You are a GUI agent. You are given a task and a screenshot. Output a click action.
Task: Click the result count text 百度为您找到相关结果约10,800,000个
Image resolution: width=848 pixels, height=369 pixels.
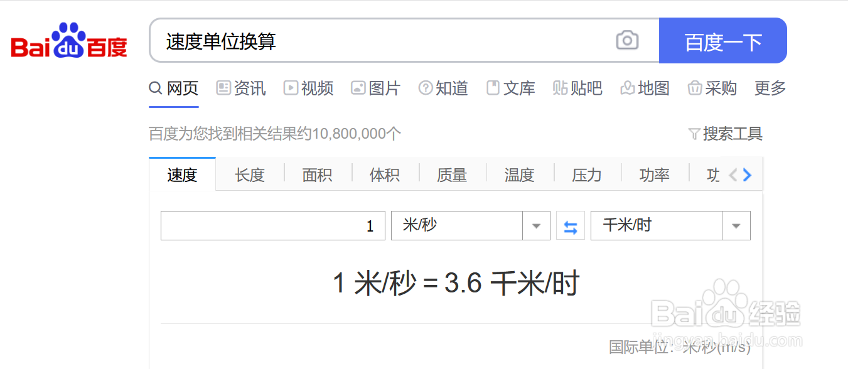(275, 134)
